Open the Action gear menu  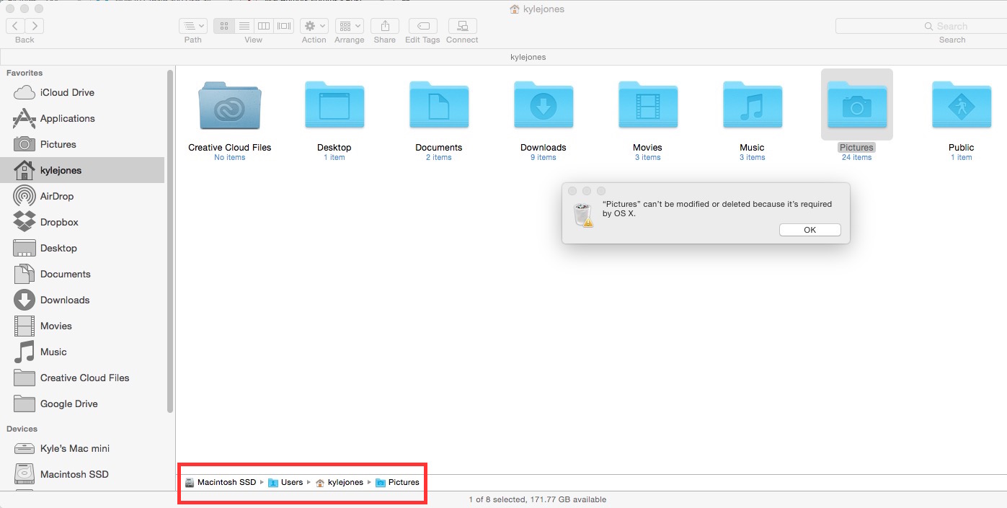(x=314, y=26)
